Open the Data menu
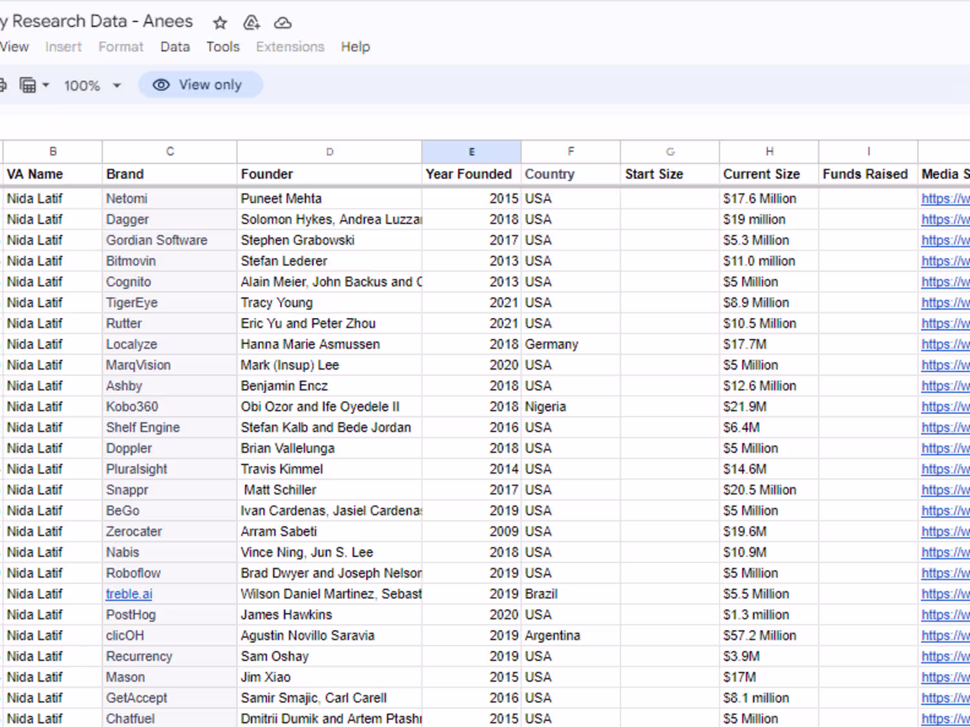This screenshot has width=970, height=727. (175, 47)
